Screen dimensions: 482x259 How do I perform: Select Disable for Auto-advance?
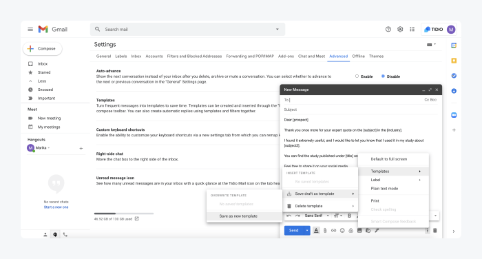(383, 76)
